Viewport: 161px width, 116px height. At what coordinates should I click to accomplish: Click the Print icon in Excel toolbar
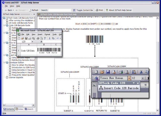(x=38, y=38)
